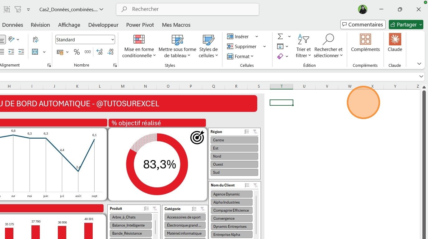Select Alpha Industries in client slicer
This screenshot has width=428, height=239.
pyautogui.click(x=232, y=202)
